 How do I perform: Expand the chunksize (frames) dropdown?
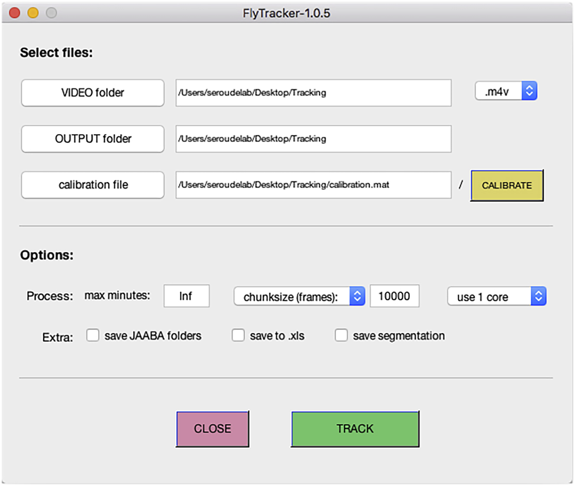pos(299,296)
